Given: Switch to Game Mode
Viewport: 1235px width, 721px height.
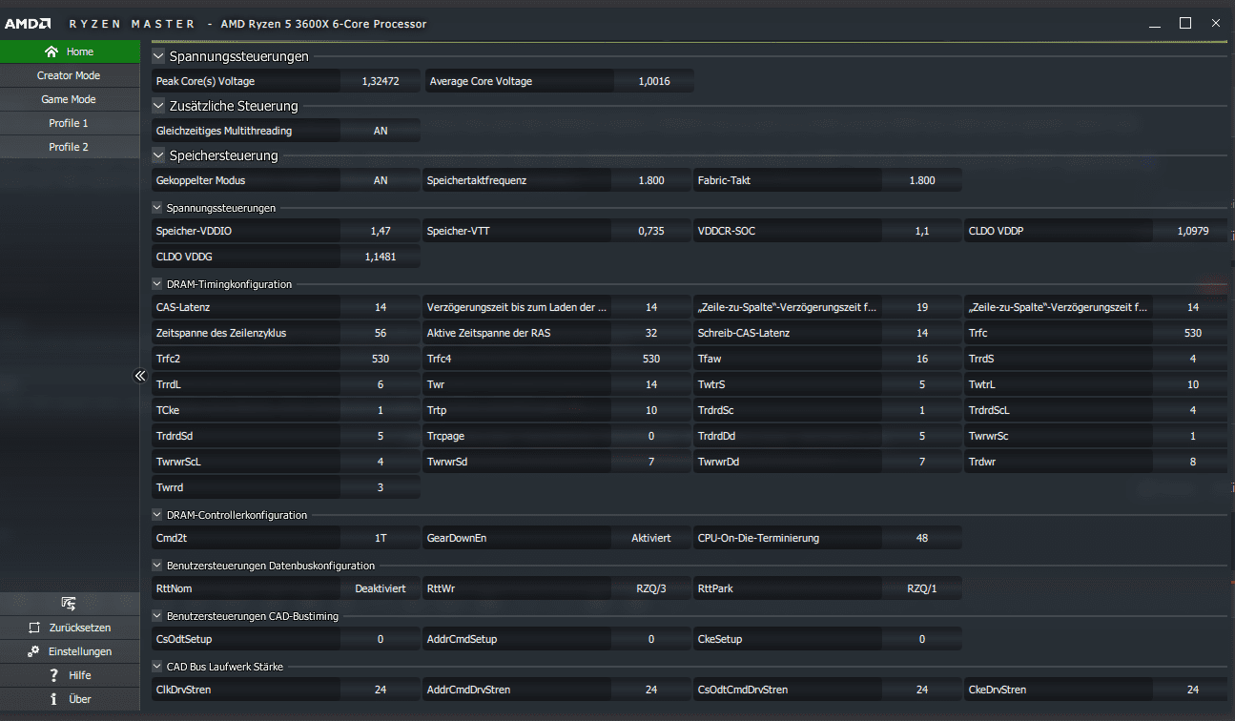Looking at the screenshot, I should [x=70, y=99].
